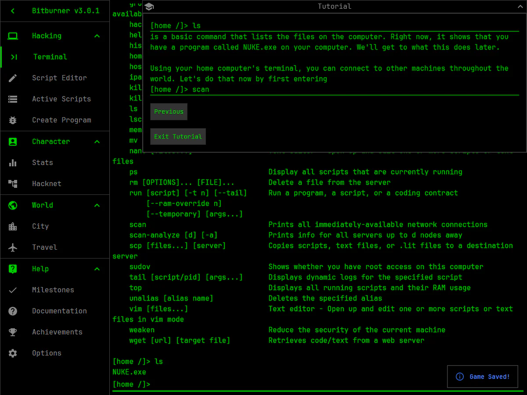The width and height of the screenshot is (527, 395).
Task: Click the rm [OPTIONS]... [FILE]... entry
Action: point(182,183)
